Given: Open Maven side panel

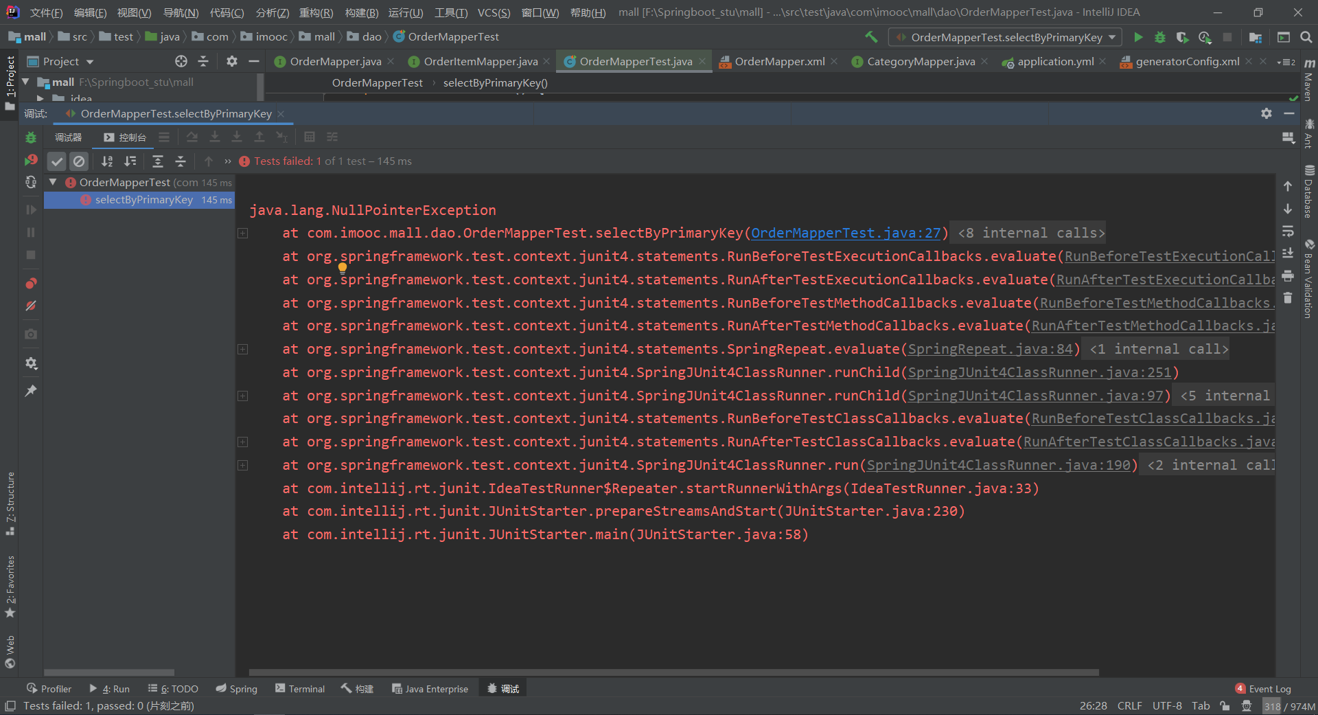Looking at the screenshot, I should 1308,80.
